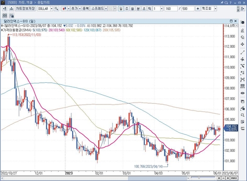Select the candlestick chart type icon
The height and width of the screenshot is (181, 247).
click(x=64, y=9)
